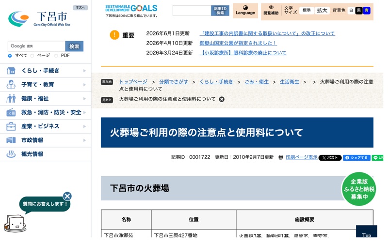Choose black 黒 background color

358,10
